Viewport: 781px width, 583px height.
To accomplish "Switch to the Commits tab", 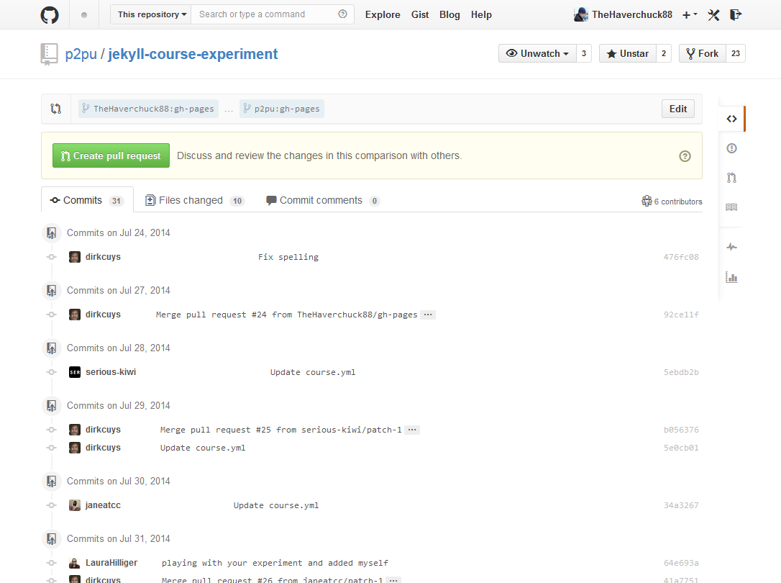I will point(87,200).
